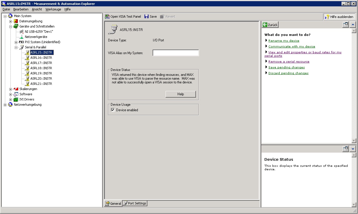Click upper help pane scrollbar down arrow
Viewport: 358px width, 214px height.
coord(354,141)
